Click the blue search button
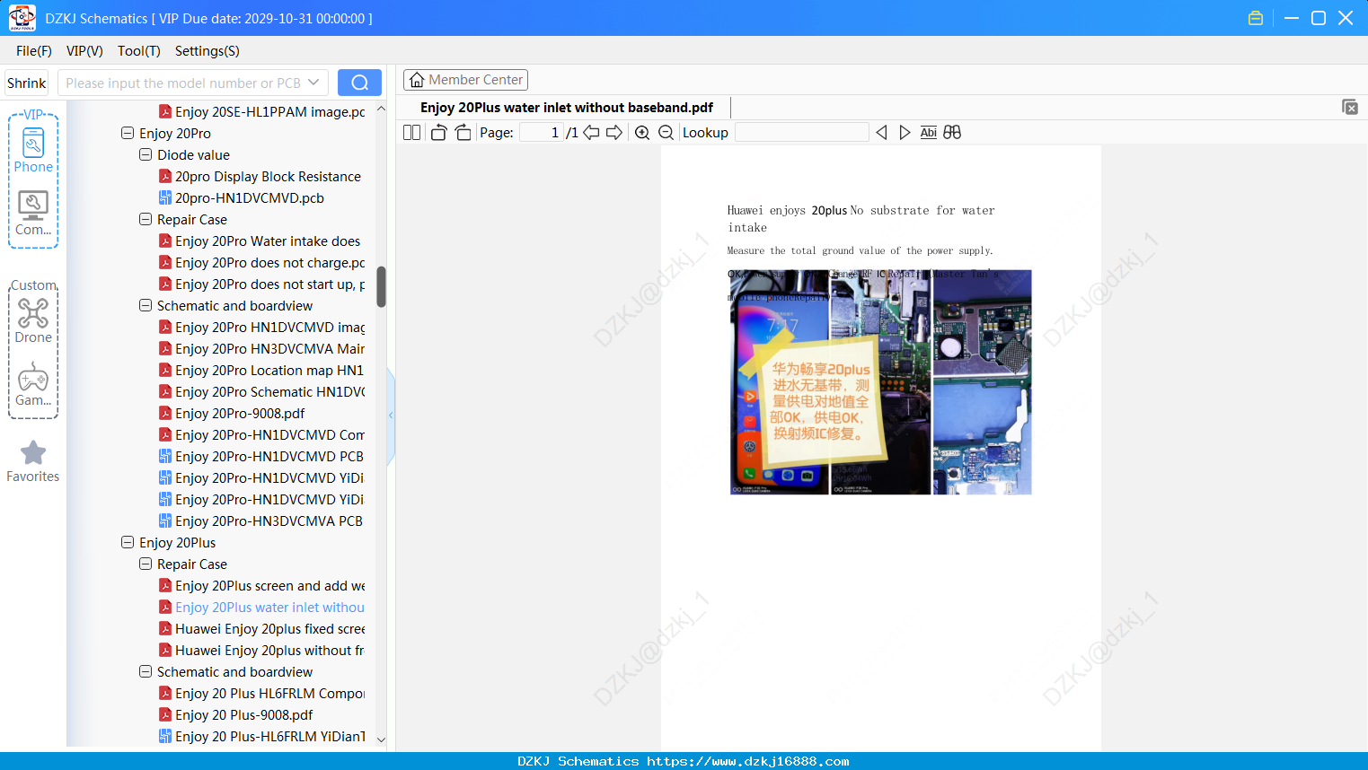1368x770 pixels. (359, 83)
